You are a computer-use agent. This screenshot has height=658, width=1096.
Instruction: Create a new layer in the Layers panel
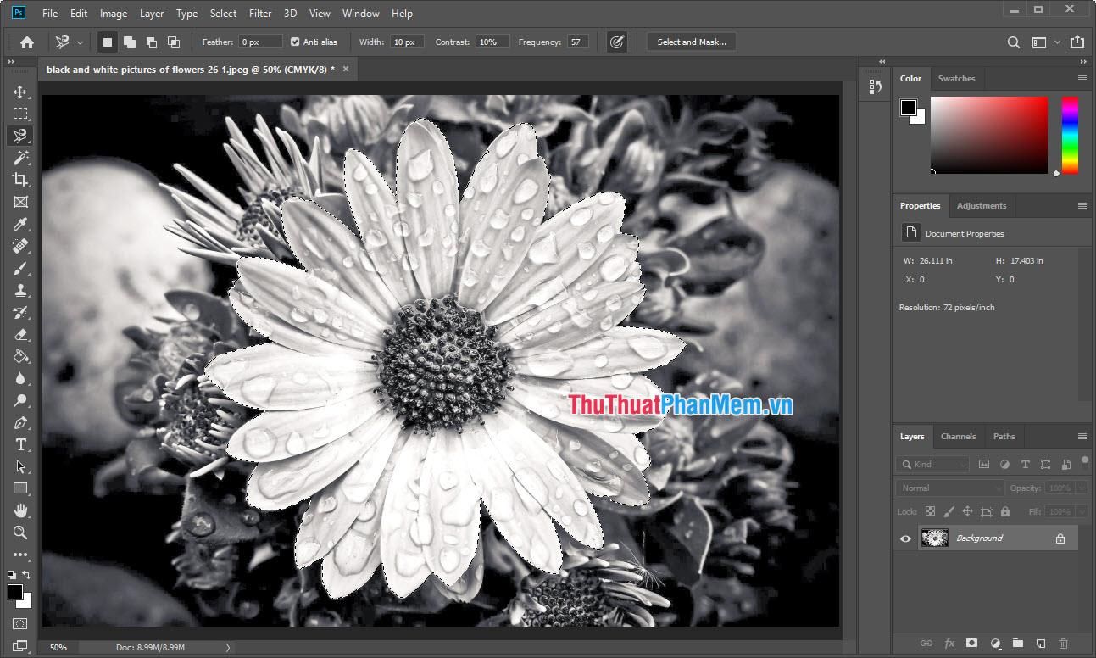click(1040, 644)
